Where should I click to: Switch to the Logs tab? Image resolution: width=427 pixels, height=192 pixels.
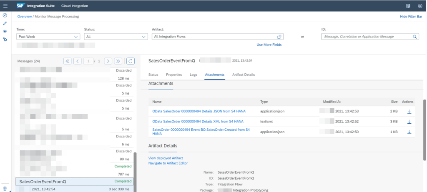(x=193, y=75)
